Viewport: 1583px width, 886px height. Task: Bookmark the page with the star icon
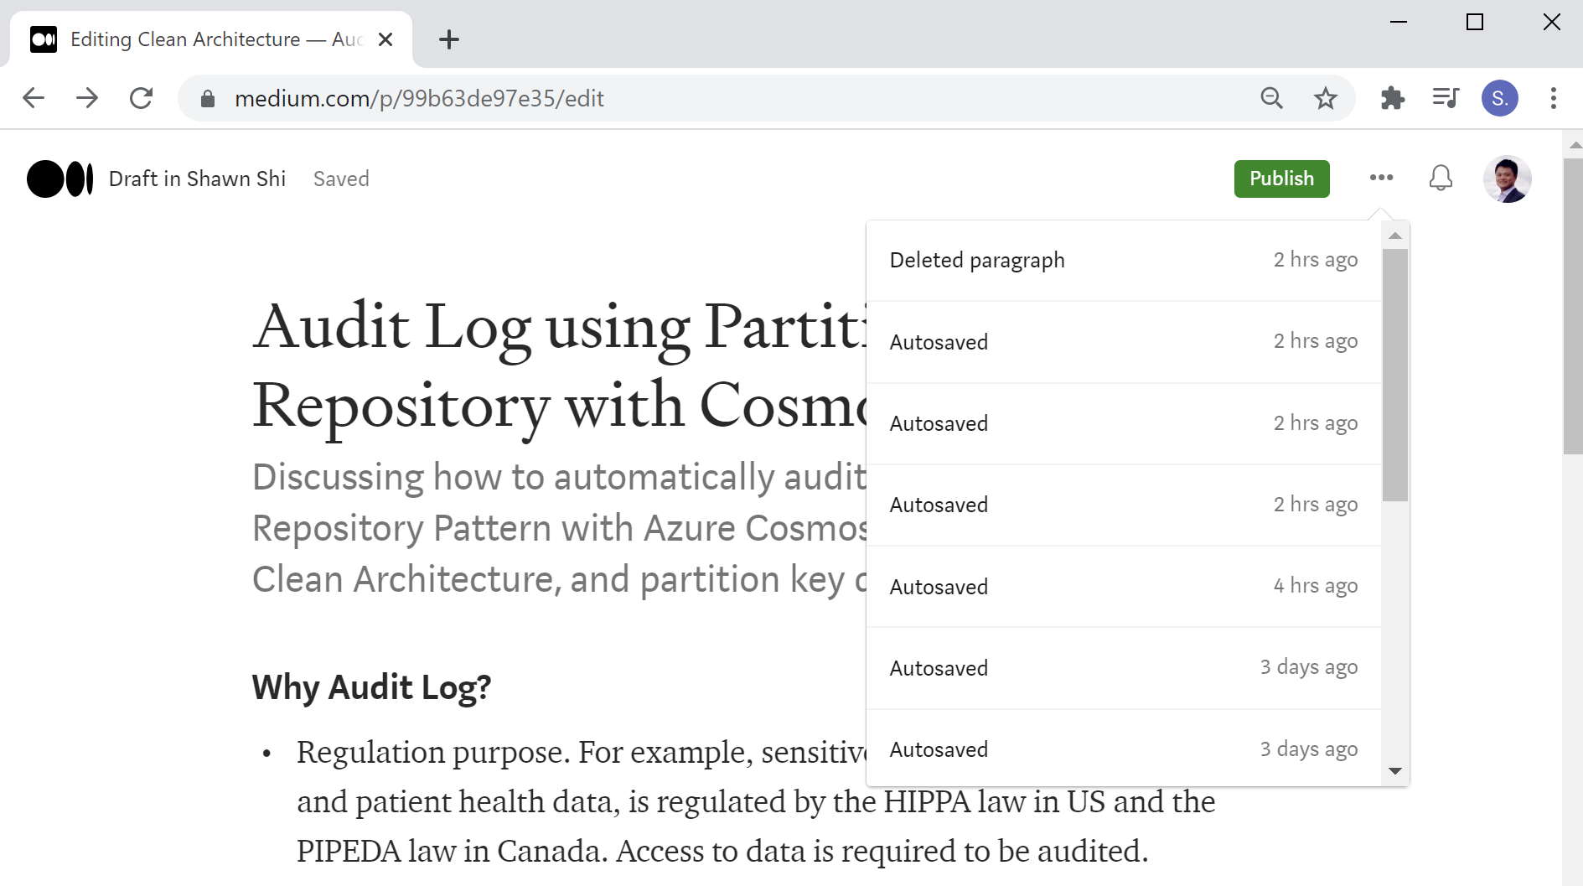tap(1326, 98)
